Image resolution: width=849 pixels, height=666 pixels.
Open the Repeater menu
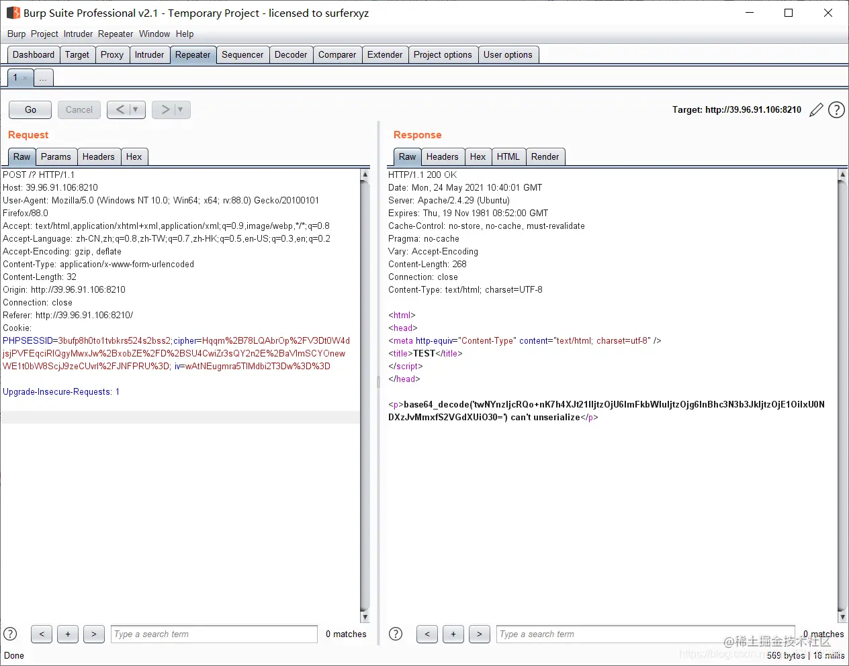click(116, 34)
